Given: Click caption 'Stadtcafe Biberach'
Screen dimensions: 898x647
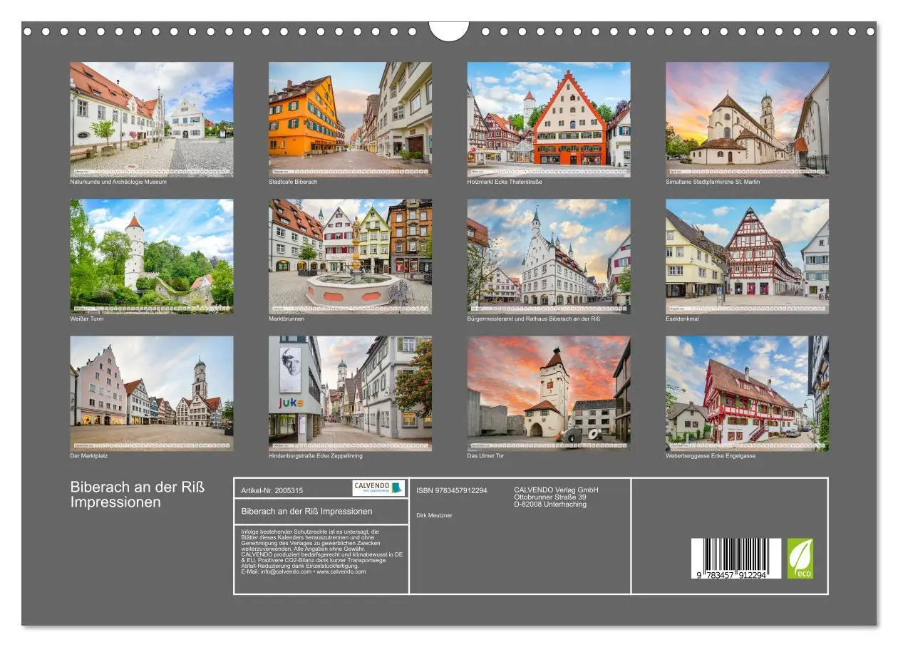Looking at the screenshot, I should click(x=293, y=182).
